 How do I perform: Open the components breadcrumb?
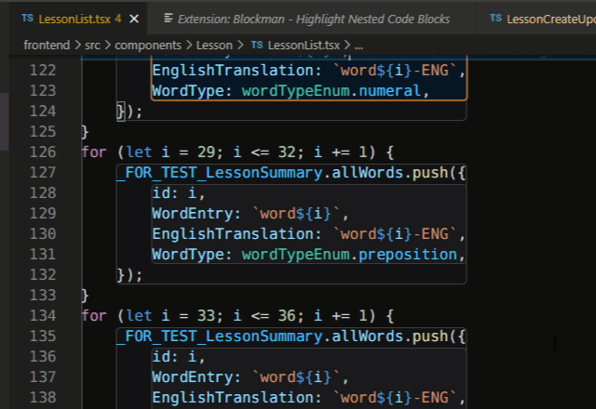[x=148, y=46]
